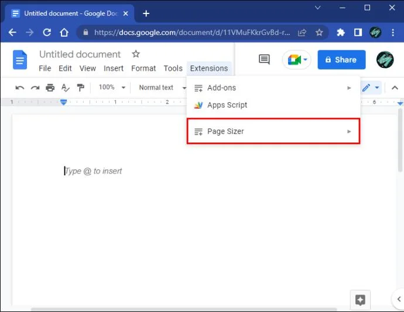This screenshot has height=312, width=404.
Task: Go back in browser
Action: click(12, 32)
